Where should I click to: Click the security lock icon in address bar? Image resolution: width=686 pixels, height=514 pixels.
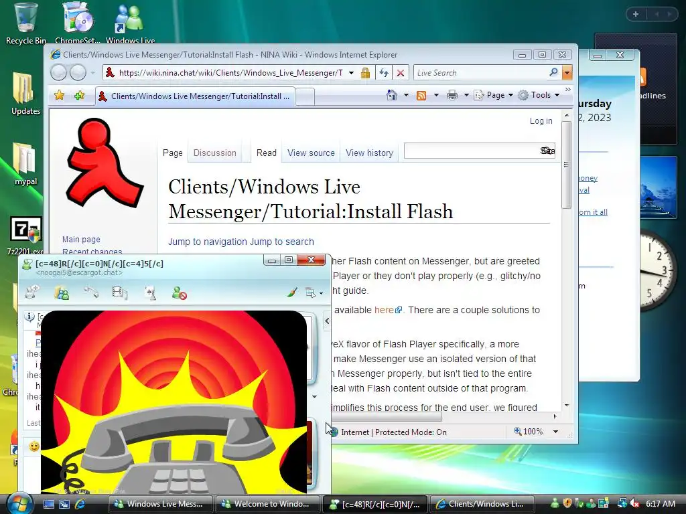pos(365,73)
